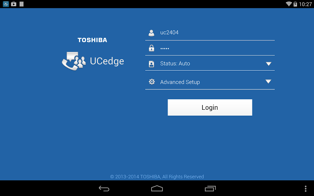This screenshot has width=314, height=196.
Task: Tap the barcode notification icon
Action: [x=22, y=4]
